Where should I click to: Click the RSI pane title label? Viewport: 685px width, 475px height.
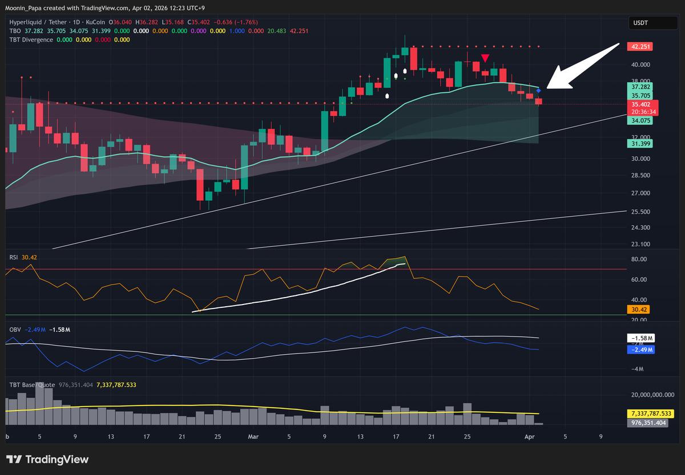[14, 257]
